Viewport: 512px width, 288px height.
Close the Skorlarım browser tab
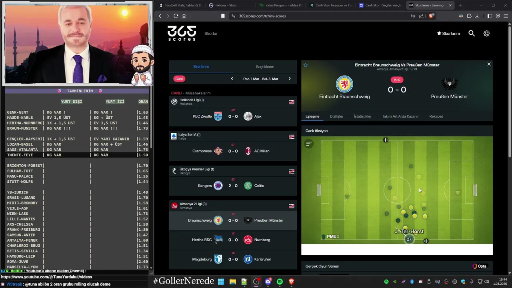[x=450, y=5]
